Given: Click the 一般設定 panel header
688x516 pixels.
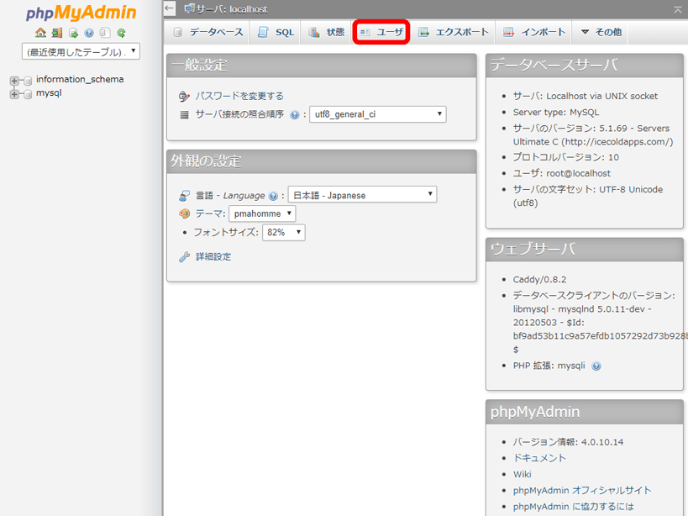Looking at the screenshot, I should click(x=322, y=66).
